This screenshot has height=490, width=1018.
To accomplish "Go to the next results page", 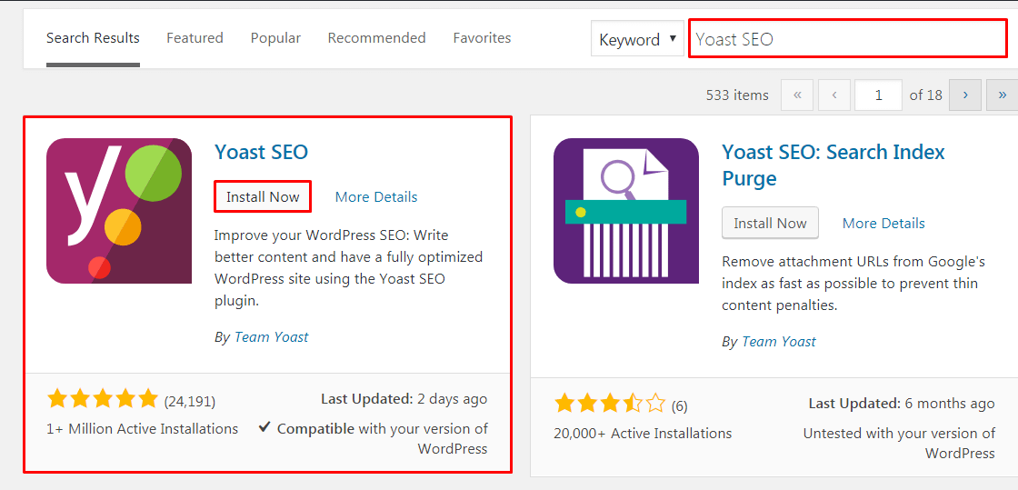I will (x=964, y=95).
